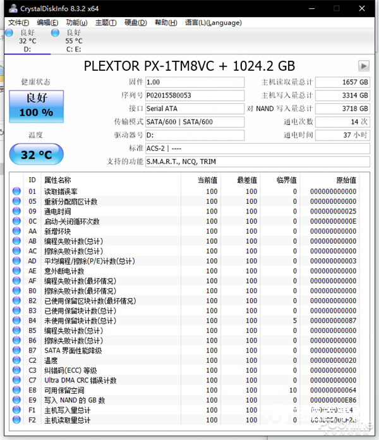Open the 主题(T) menu

point(106,22)
